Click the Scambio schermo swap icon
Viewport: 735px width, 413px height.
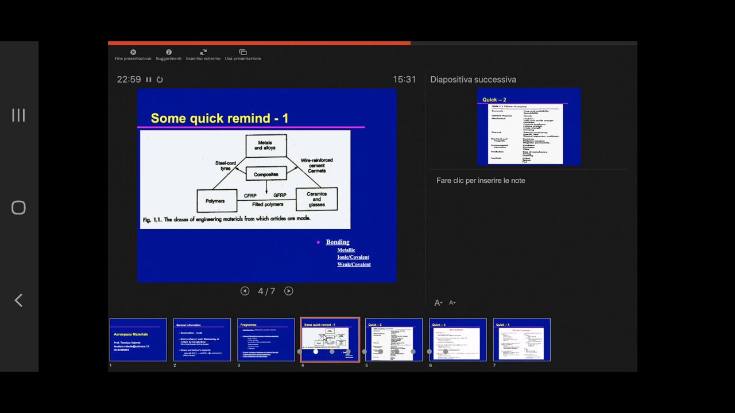[x=203, y=52]
